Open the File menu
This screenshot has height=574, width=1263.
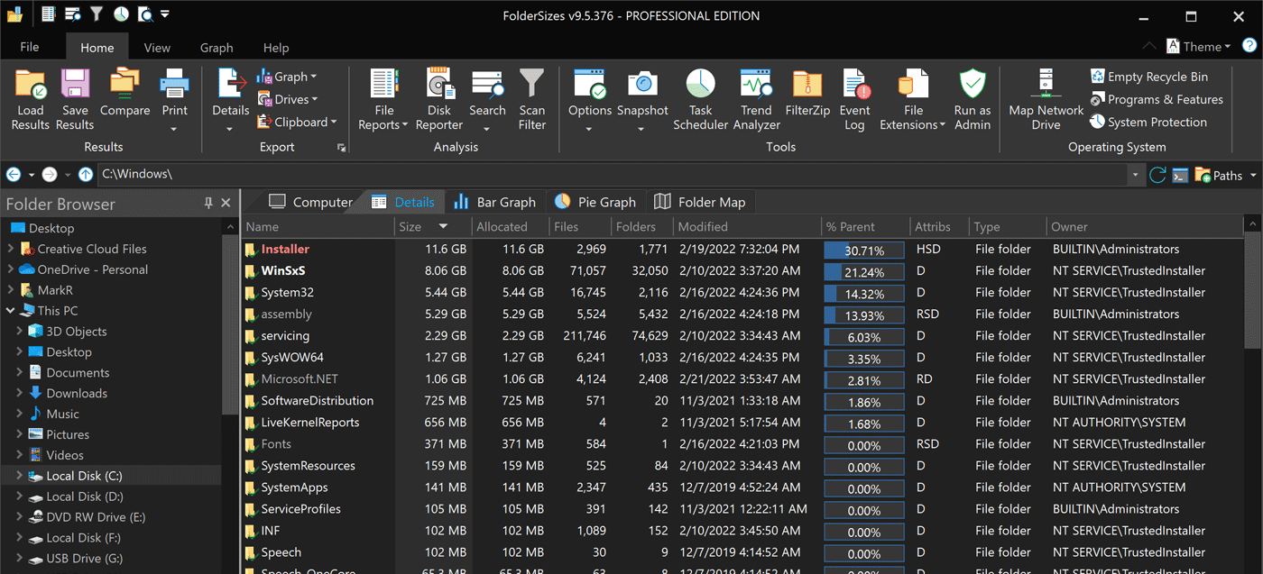30,47
